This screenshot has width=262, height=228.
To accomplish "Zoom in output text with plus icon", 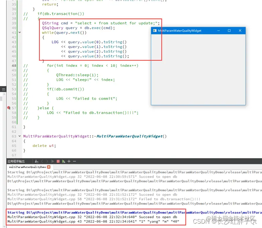I will click(x=69, y=161).
